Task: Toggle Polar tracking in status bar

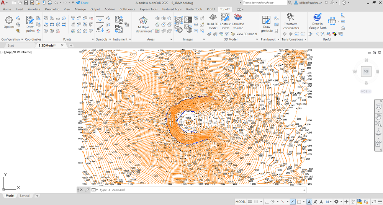Action: [x=273, y=202]
